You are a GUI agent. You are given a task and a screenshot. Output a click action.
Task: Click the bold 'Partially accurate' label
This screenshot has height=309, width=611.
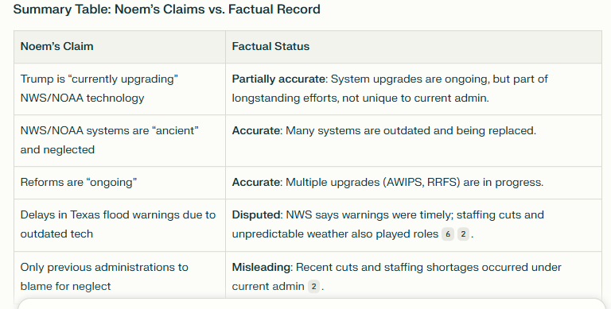[278, 79]
